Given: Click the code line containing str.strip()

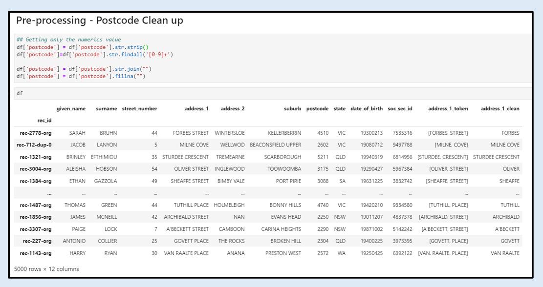Looking at the screenshot, I should (83, 47).
